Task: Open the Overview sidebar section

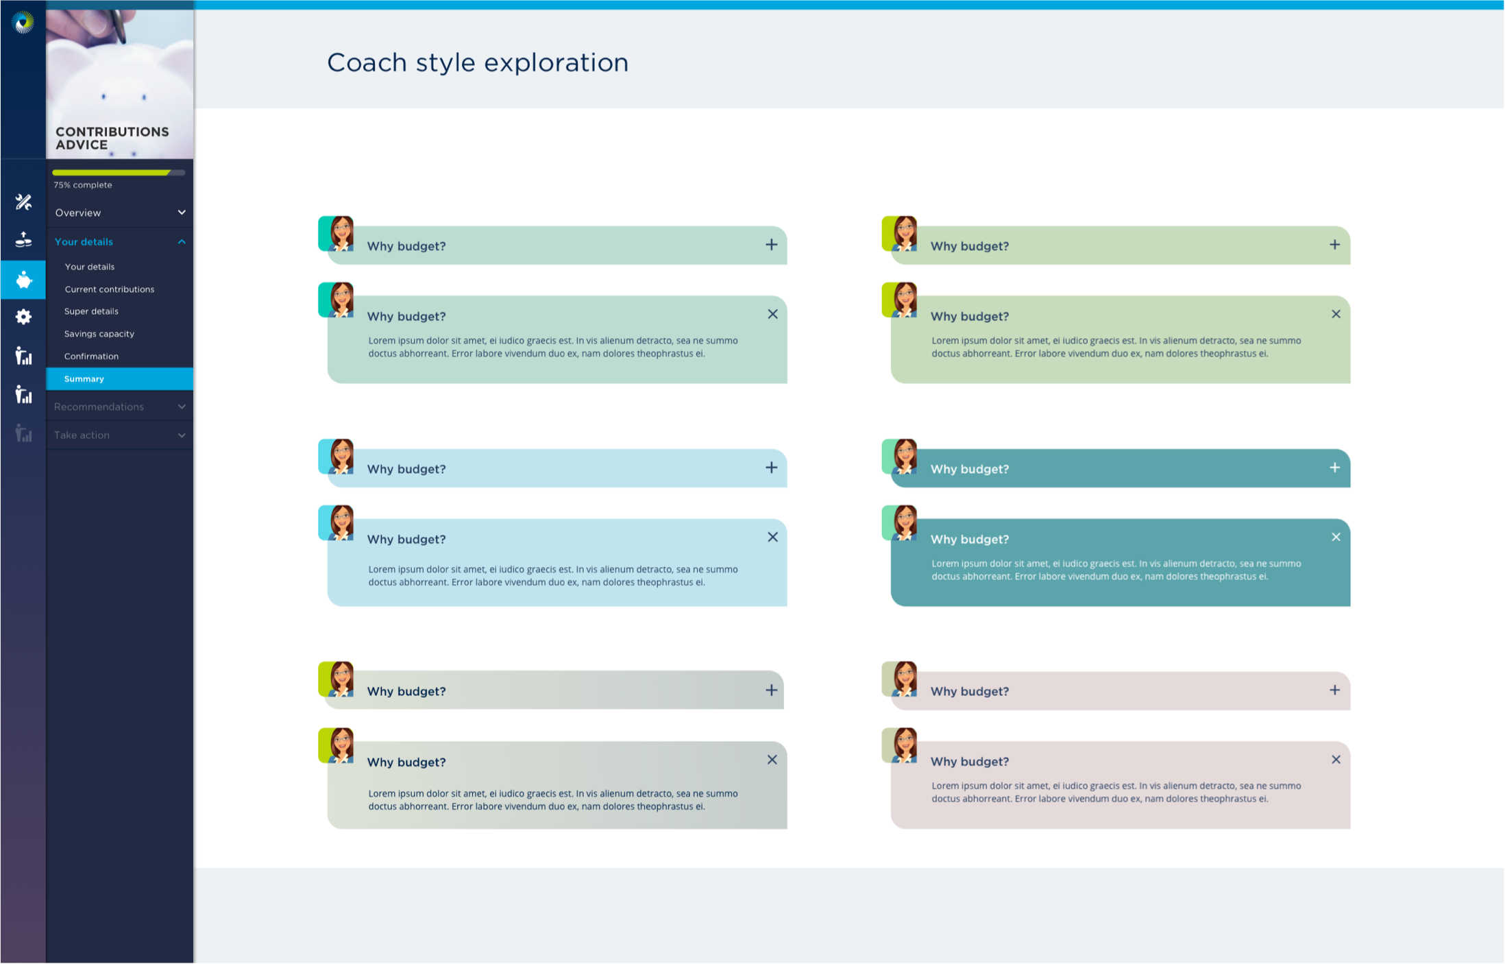Action: tap(120, 213)
